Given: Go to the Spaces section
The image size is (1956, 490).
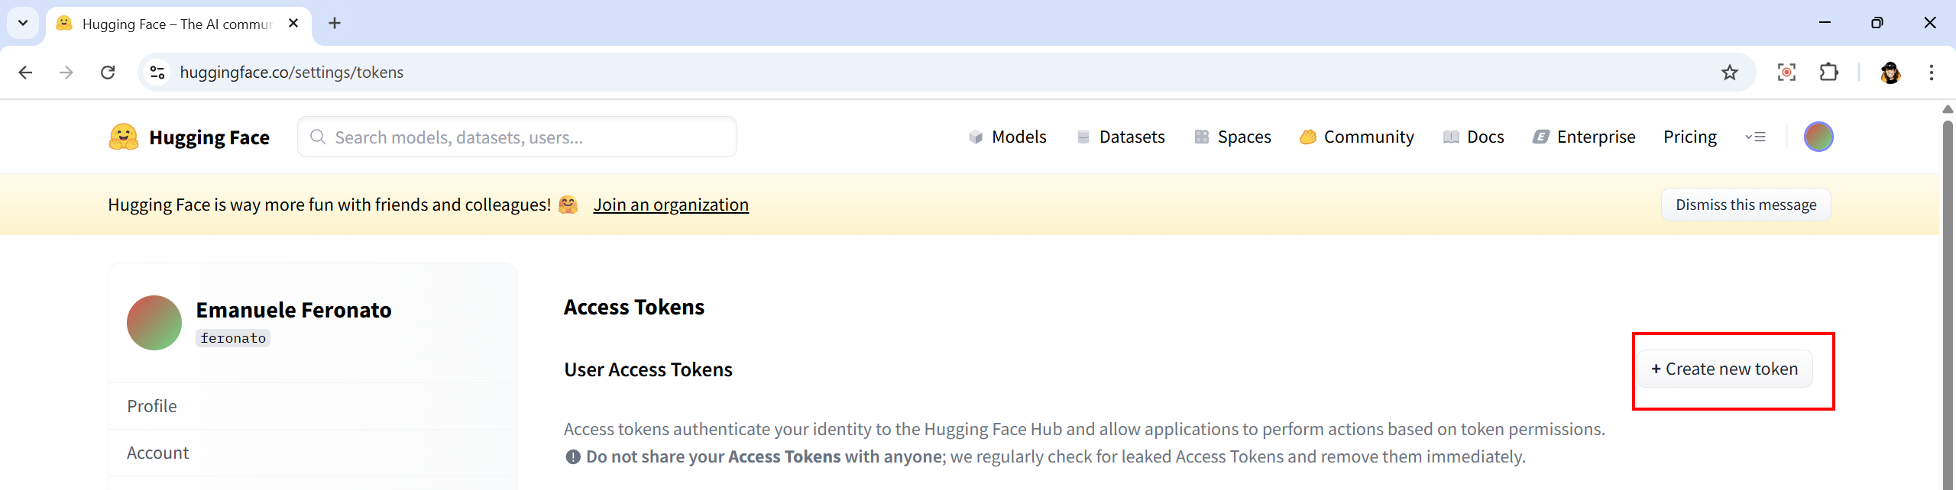Looking at the screenshot, I should tap(1233, 137).
